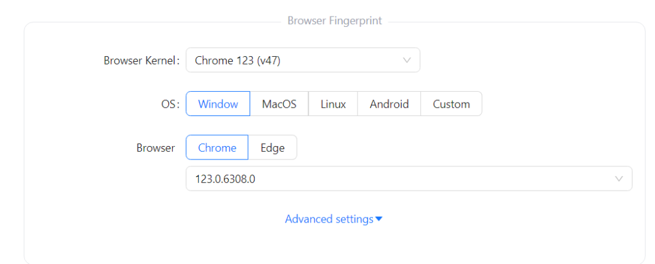Click the OS field label
This screenshot has width=655, height=264.
pos(170,104)
